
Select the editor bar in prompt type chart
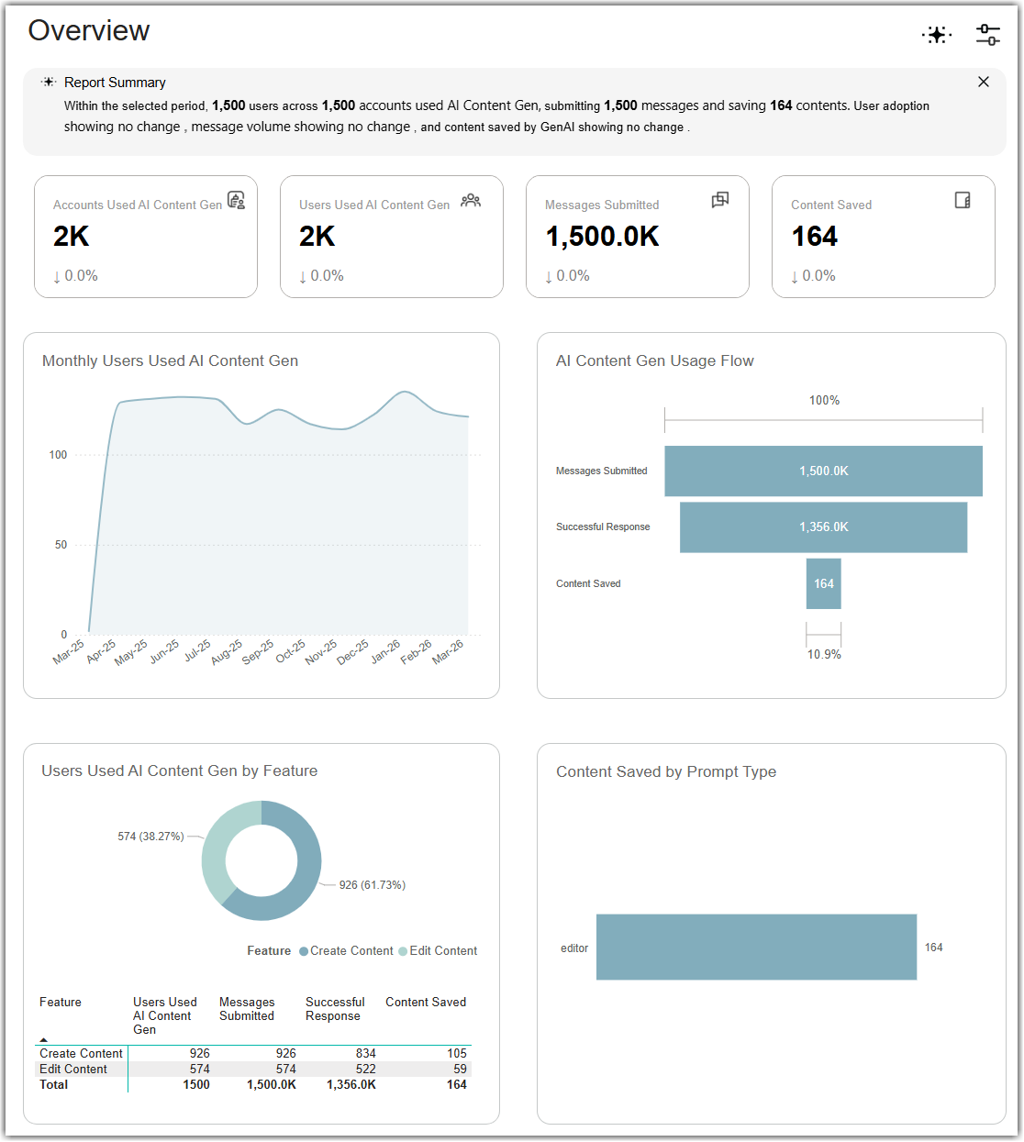point(756,947)
